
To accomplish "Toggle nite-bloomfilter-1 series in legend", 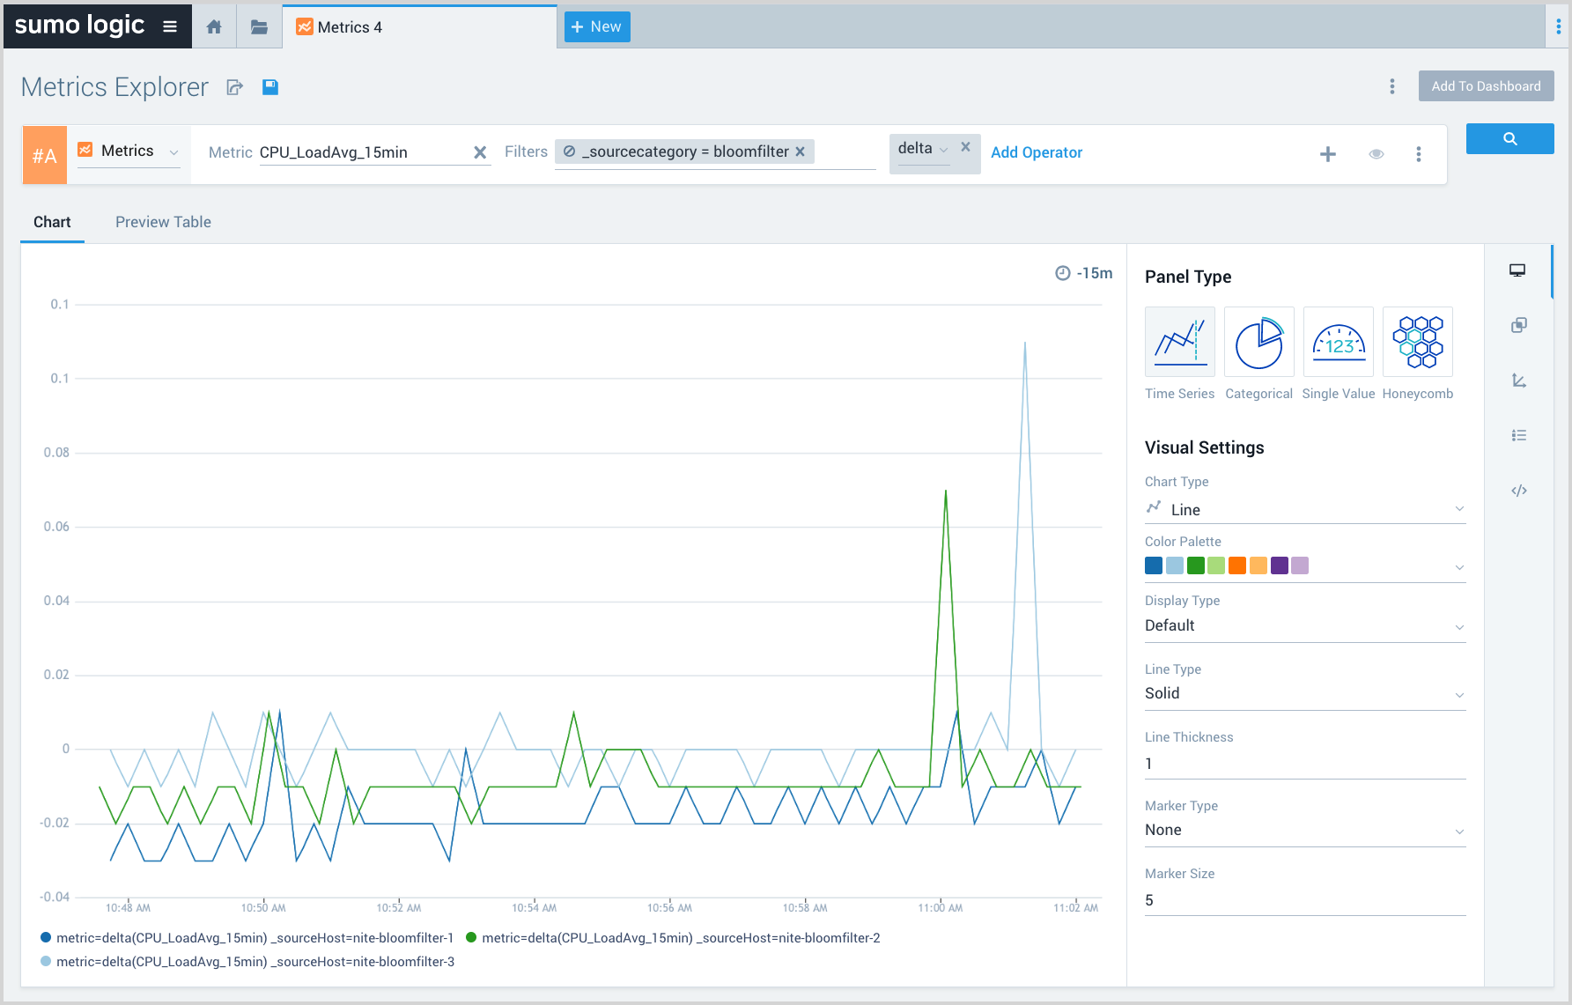I will [255, 938].
